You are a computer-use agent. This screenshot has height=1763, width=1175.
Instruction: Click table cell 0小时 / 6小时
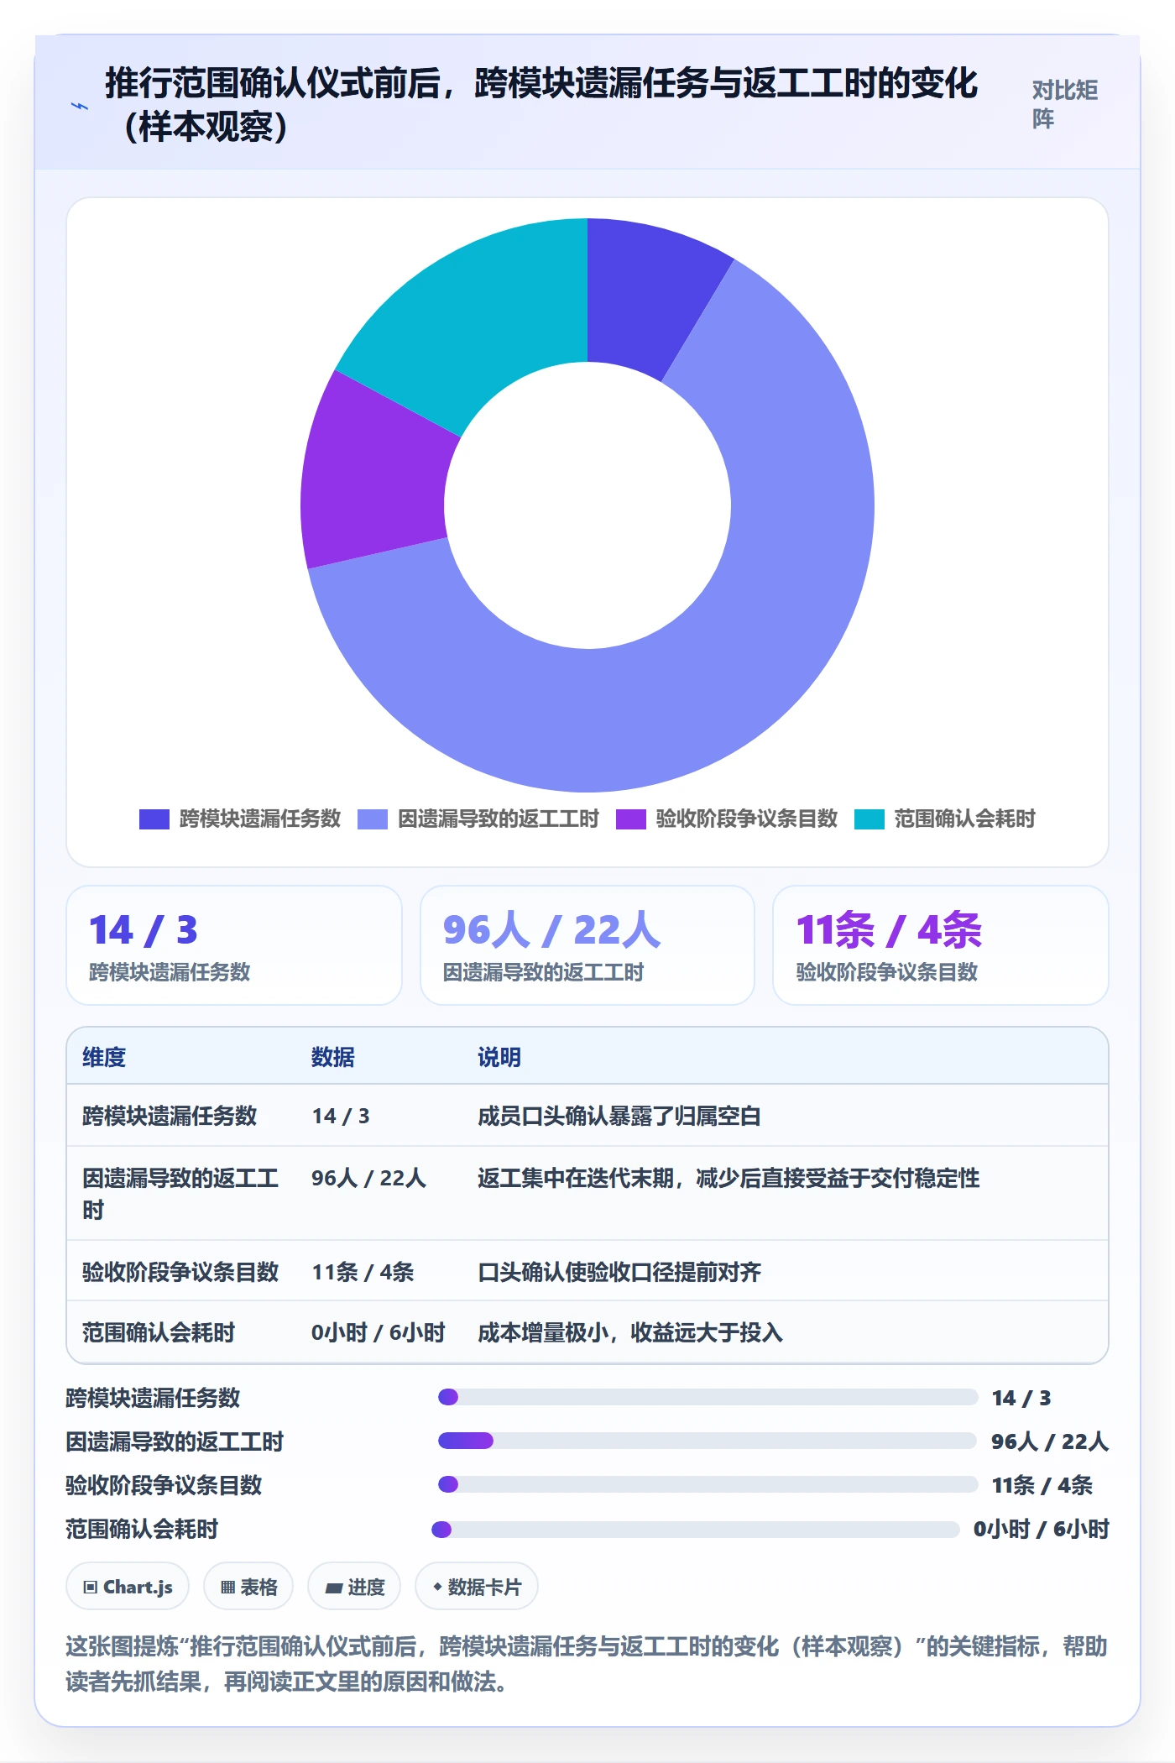tap(378, 1332)
